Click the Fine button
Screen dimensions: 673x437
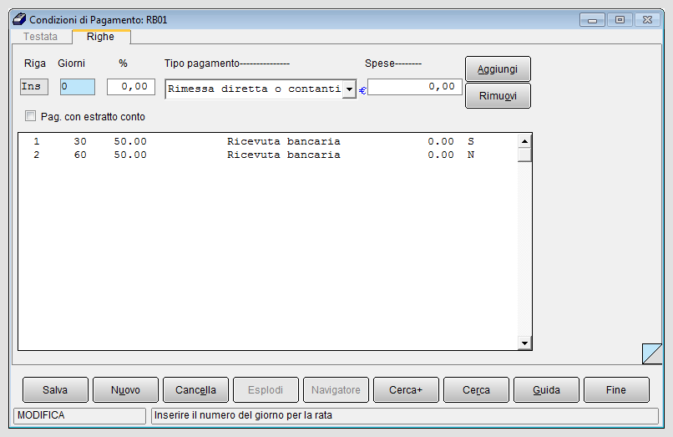click(x=616, y=389)
